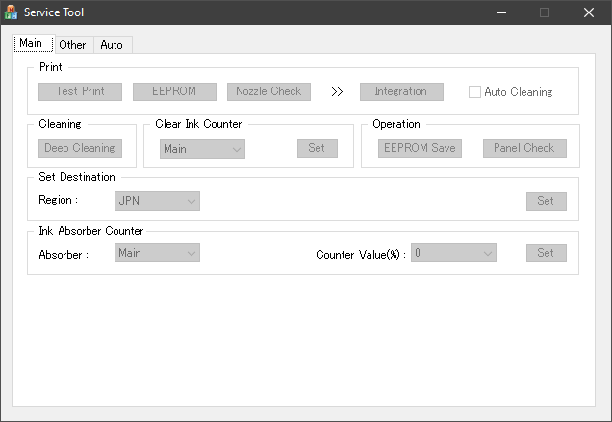Screen dimensions: 612x422
Task: Click the Service Tool app icon
Action: click(11, 12)
